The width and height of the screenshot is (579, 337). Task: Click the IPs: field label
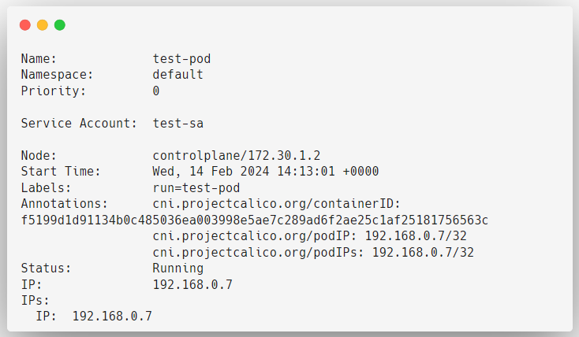click(x=35, y=301)
